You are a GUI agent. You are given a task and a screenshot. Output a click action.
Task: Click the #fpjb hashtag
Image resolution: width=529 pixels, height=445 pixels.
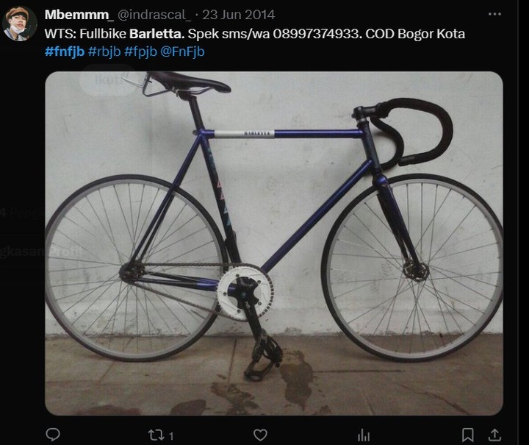[x=140, y=51]
